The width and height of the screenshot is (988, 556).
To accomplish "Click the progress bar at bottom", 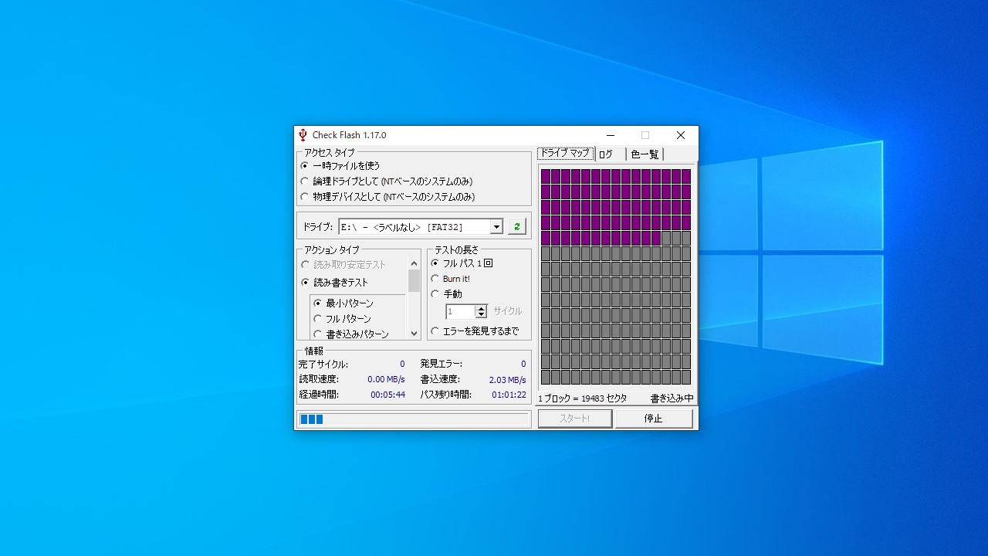I will click(x=414, y=419).
